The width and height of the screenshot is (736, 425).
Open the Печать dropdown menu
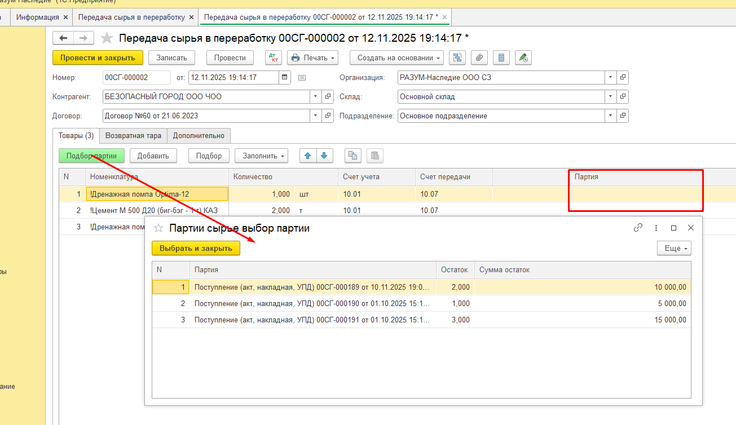tap(312, 57)
